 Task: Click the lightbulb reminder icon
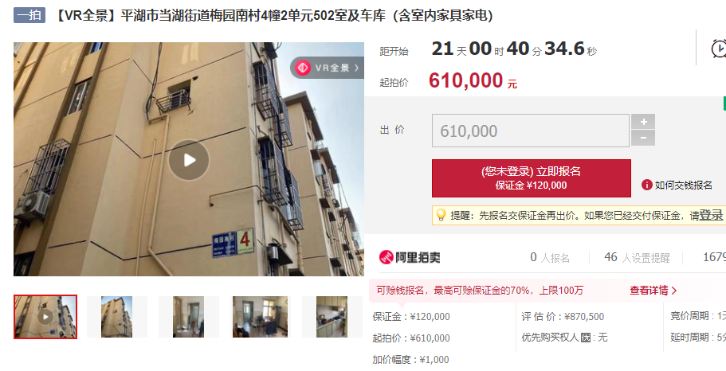[441, 215]
